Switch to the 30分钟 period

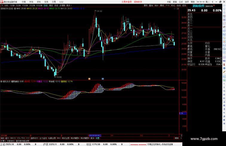click(x=32, y=5)
